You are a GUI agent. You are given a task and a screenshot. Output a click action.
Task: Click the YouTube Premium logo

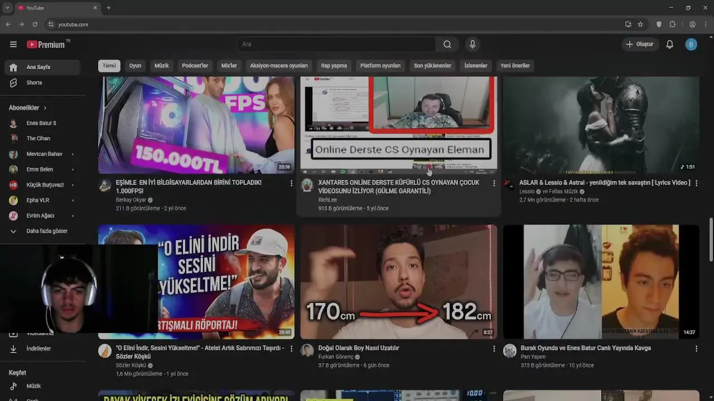(x=46, y=45)
